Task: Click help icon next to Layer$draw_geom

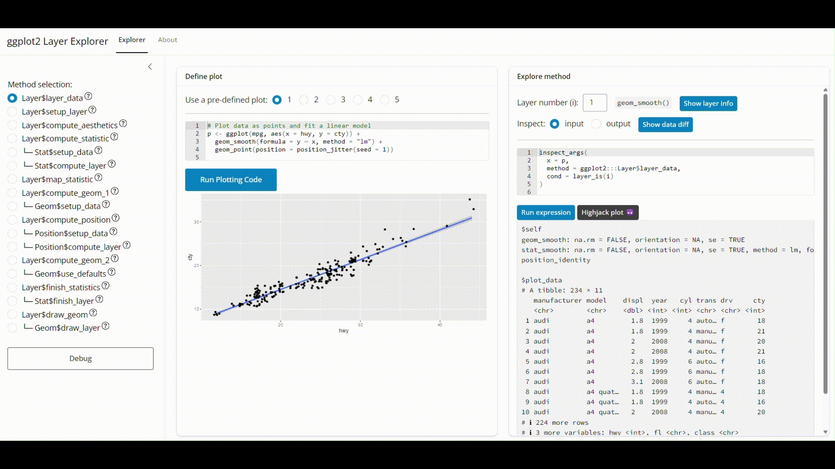Action: coord(93,313)
